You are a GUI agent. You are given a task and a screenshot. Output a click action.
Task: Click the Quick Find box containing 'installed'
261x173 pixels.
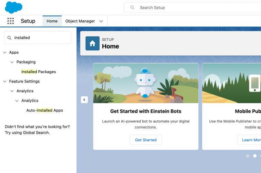click(38, 37)
